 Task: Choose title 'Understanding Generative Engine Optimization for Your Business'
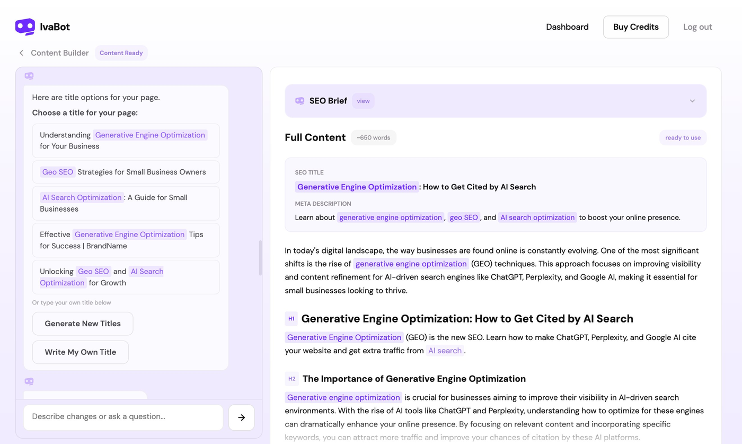tap(126, 141)
